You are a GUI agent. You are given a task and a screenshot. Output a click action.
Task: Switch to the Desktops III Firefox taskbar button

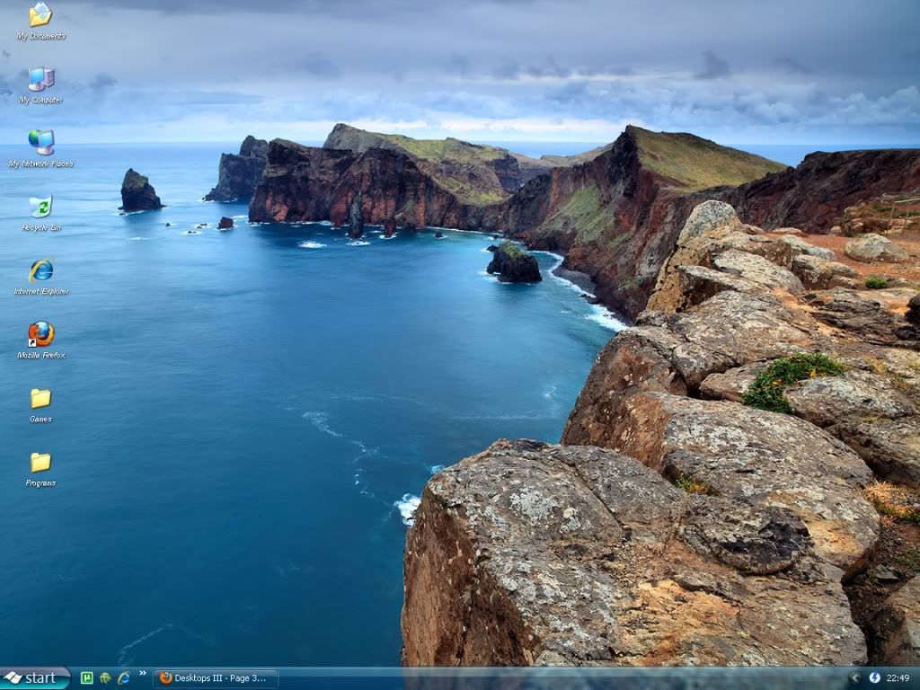(215, 678)
